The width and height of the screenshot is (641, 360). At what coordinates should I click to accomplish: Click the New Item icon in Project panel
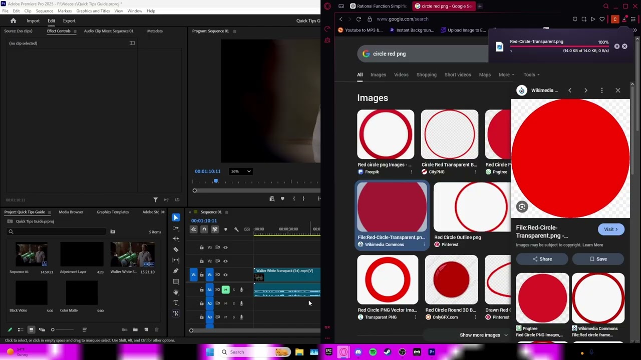coord(146,330)
